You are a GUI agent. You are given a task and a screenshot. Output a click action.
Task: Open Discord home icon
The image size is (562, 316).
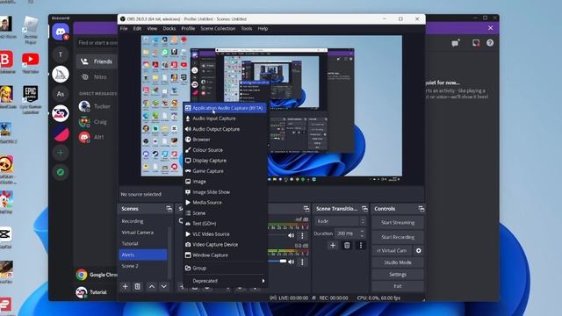(61, 32)
